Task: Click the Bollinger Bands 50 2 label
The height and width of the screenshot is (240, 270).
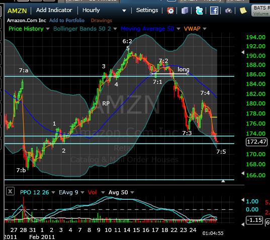Action: tap(82, 29)
